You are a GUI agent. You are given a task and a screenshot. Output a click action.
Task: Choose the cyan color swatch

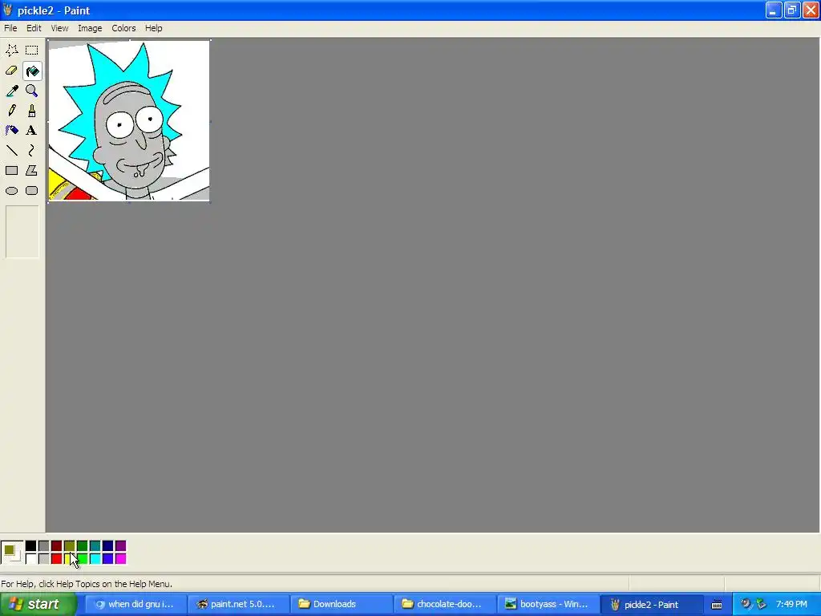pyautogui.click(x=95, y=559)
